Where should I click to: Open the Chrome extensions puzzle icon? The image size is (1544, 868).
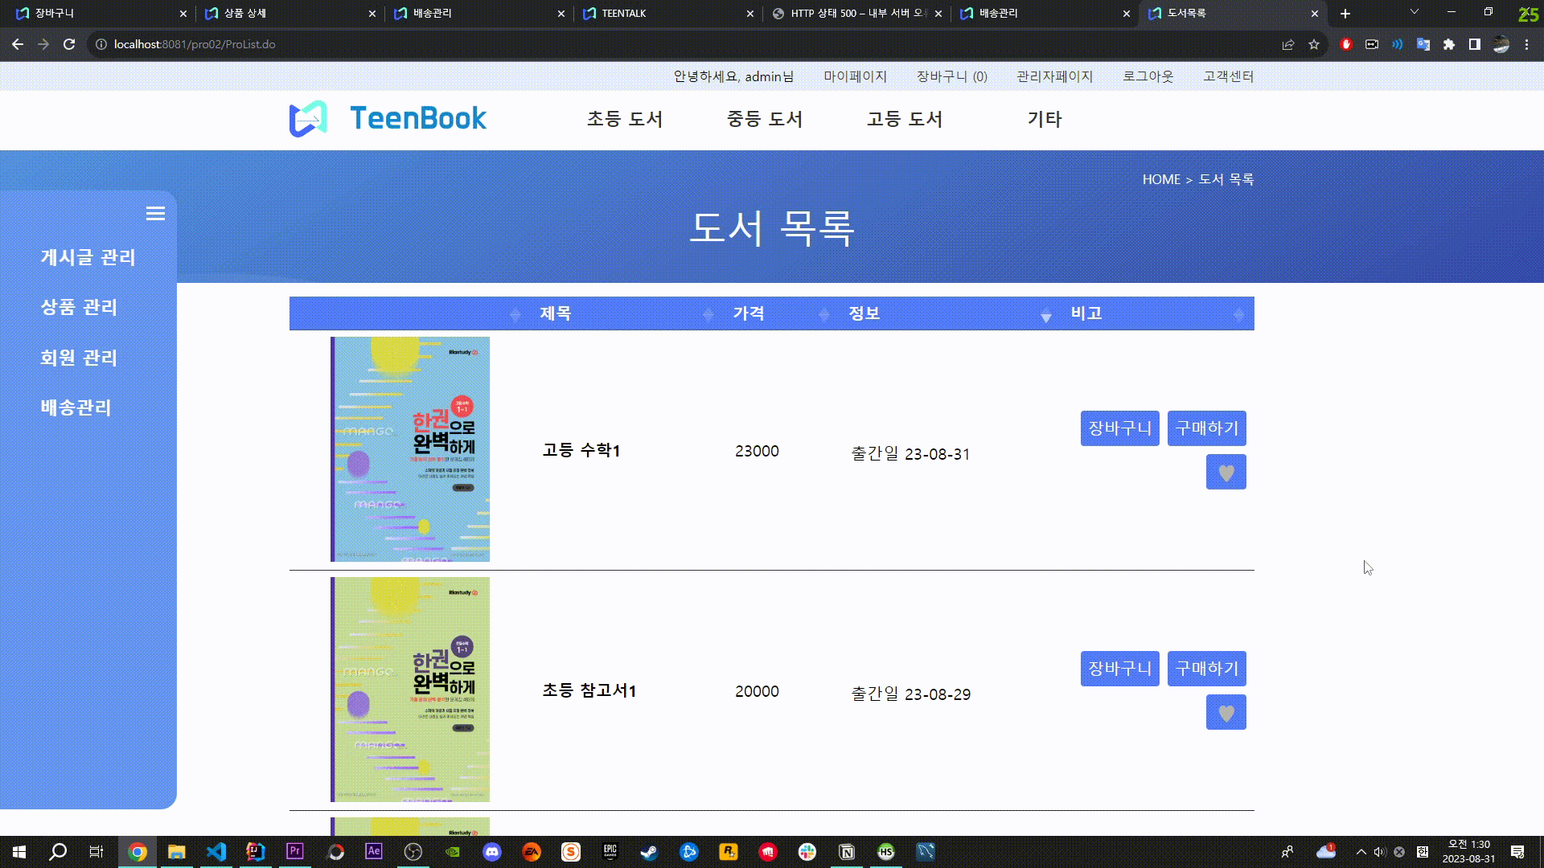pyautogui.click(x=1449, y=44)
